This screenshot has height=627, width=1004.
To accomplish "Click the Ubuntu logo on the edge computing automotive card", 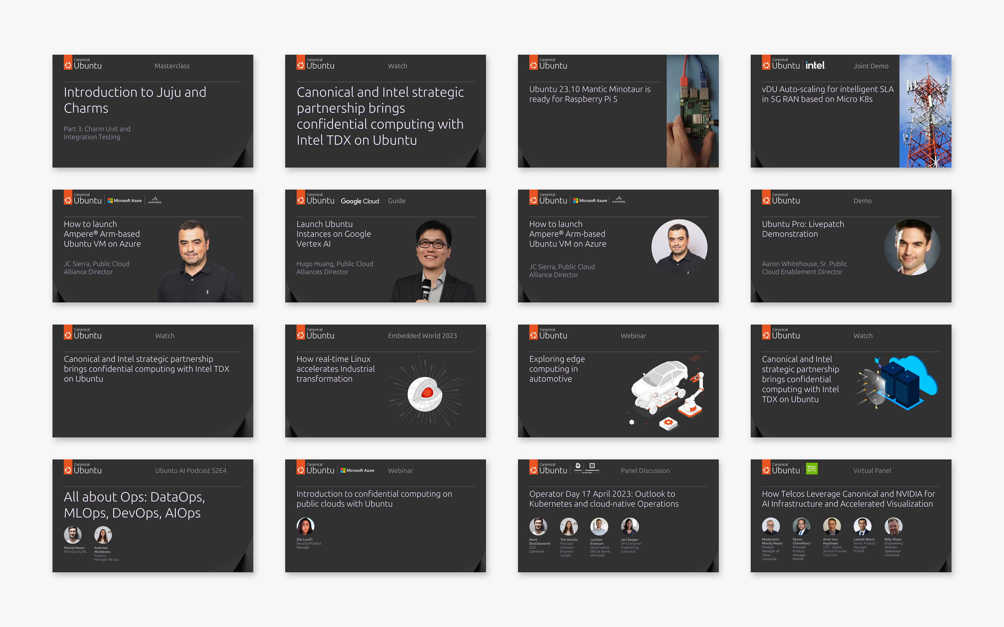I will [x=548, y=333].
